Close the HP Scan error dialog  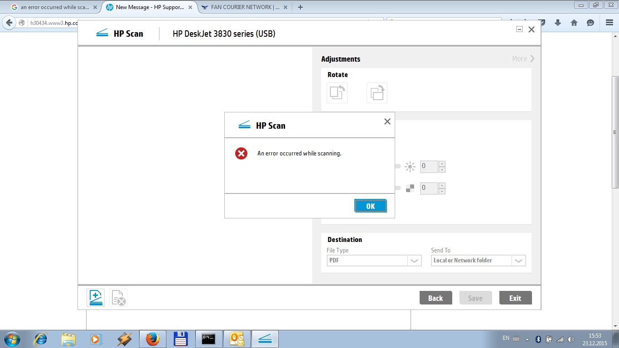[x=387, y=121]
